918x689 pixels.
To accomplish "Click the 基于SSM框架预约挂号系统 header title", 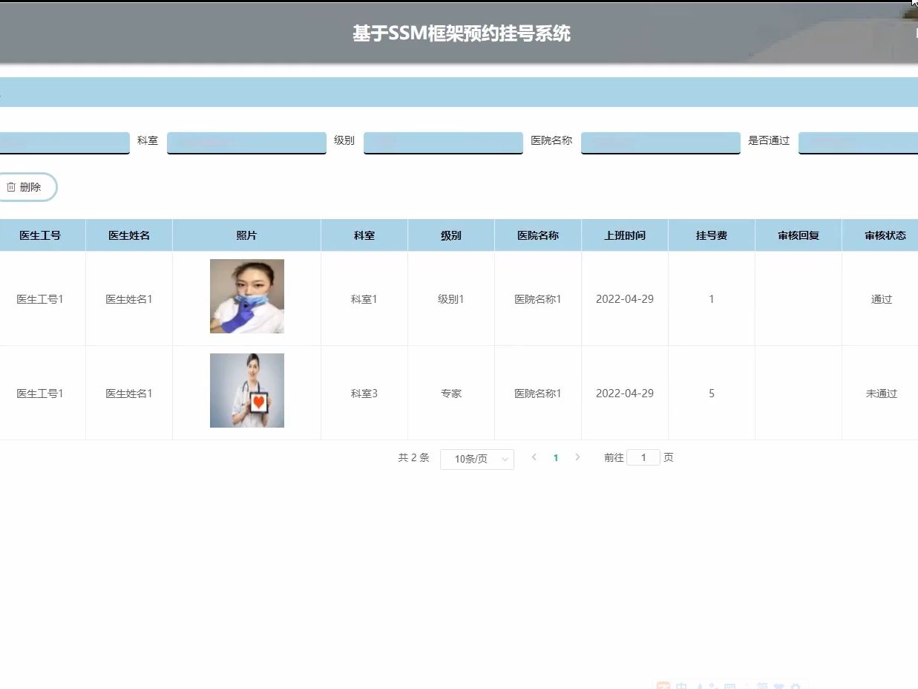I will tap(462, 33).
